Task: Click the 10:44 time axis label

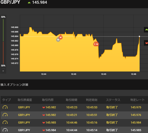Action: pyautogui.click(x=44, y=74)
